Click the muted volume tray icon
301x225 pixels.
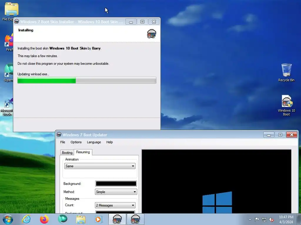pos(271,220)
